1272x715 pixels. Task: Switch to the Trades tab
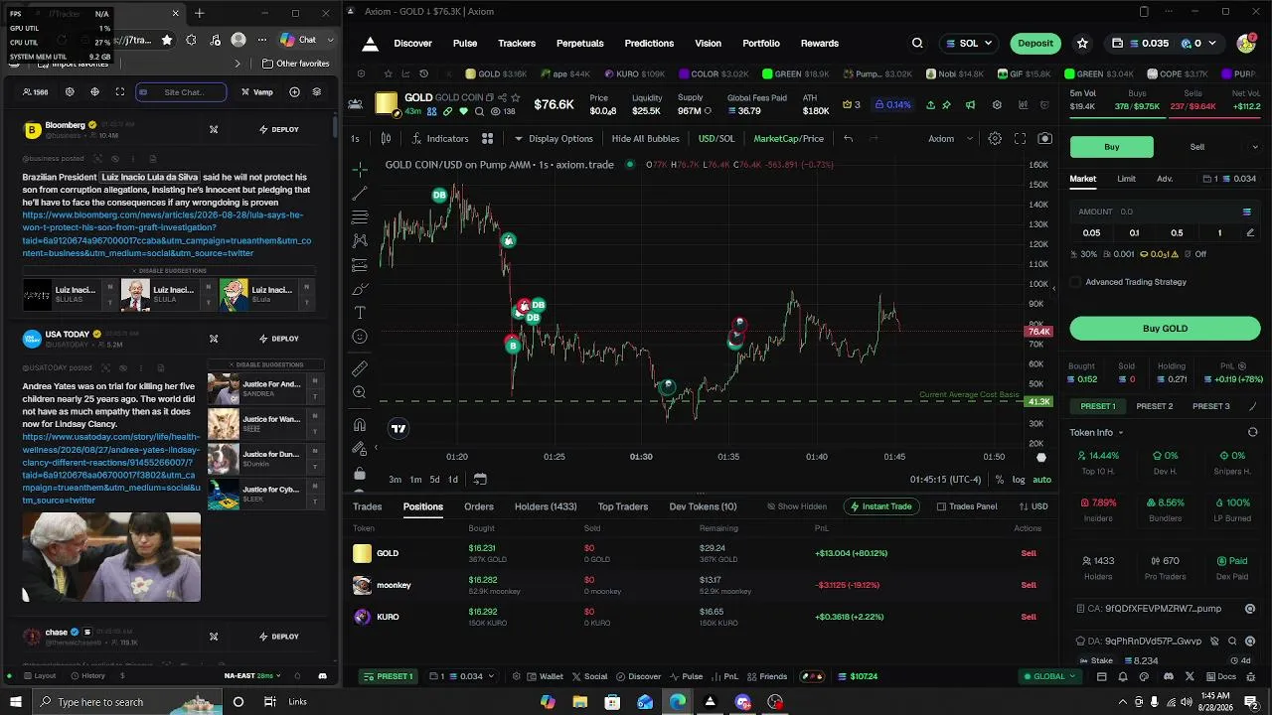click(x=367, y=506)
